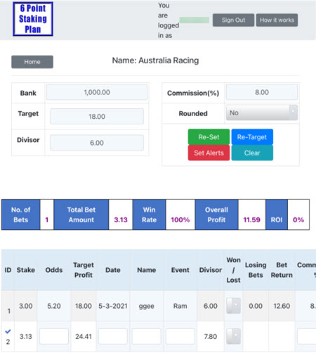316x353 pixels.
Task: Click the empty Event field in row 2
Action: [x=180, y=336]
